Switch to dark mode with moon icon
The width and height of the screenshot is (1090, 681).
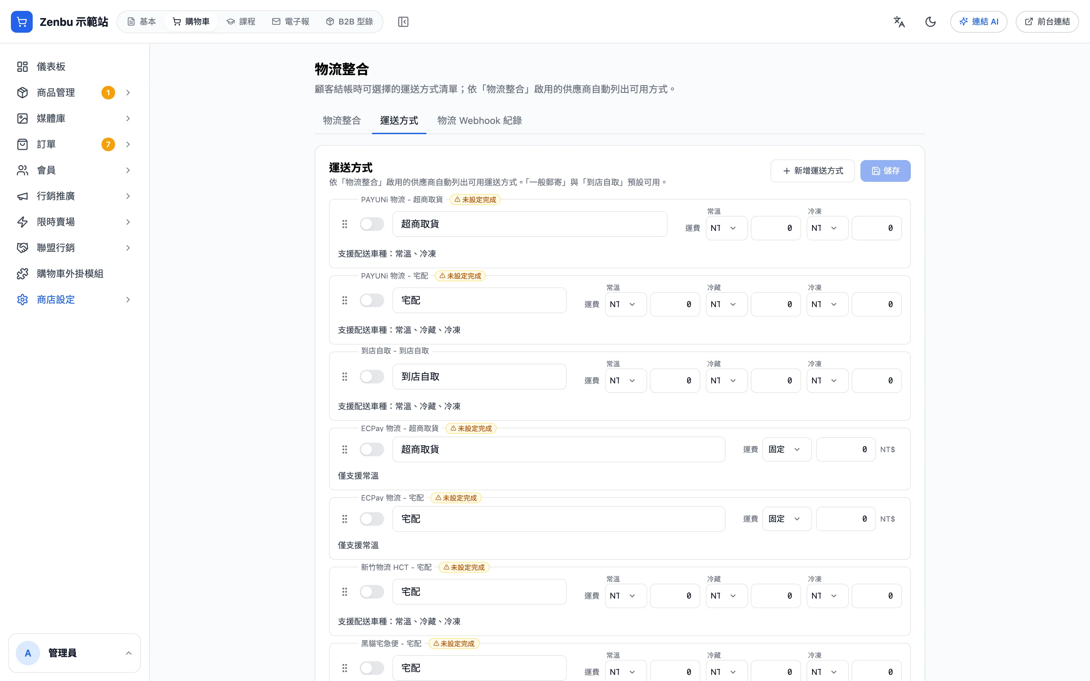click(x=931, y=21)
